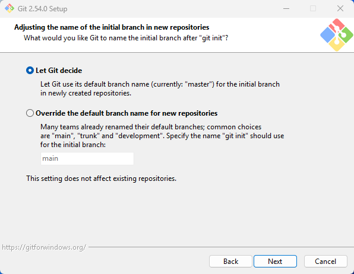This screenshot has height=274, width=354.
Task: Minimize the Git Setup window
Action: (x=286, y=8)
